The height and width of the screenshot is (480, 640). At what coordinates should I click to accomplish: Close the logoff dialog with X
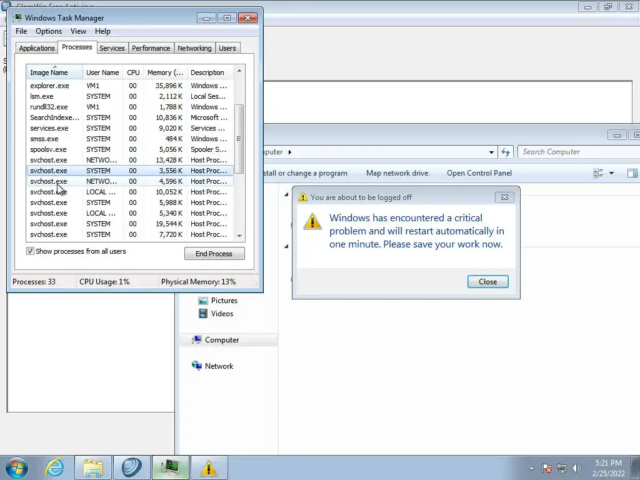[504, 197]
